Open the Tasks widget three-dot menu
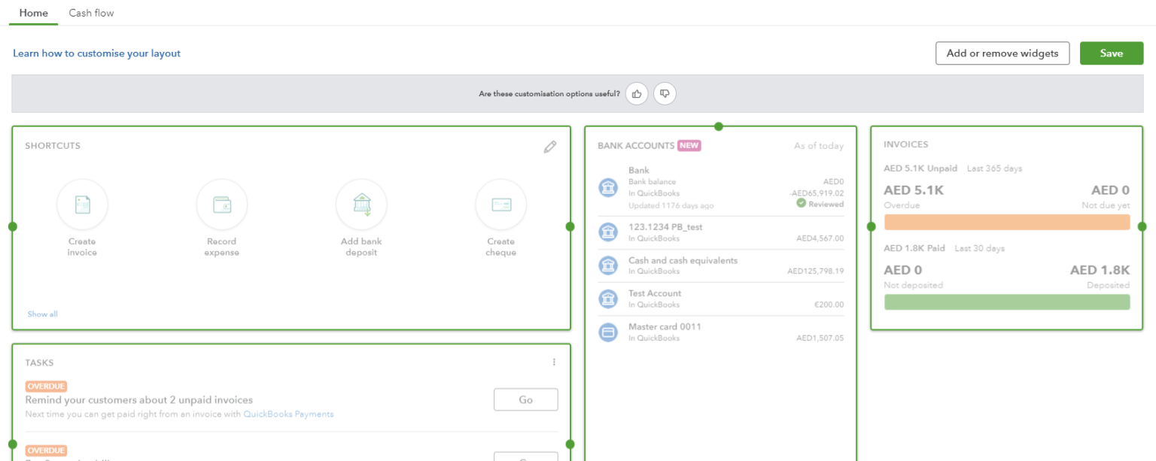 click(554, 362)
